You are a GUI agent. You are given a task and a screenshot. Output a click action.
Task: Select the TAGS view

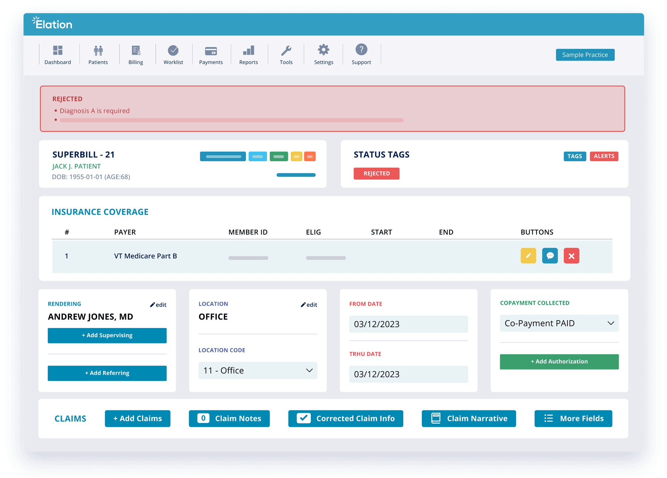coord(575,156)
